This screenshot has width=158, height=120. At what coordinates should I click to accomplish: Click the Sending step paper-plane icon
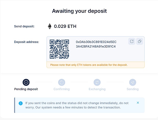point(133,82)
